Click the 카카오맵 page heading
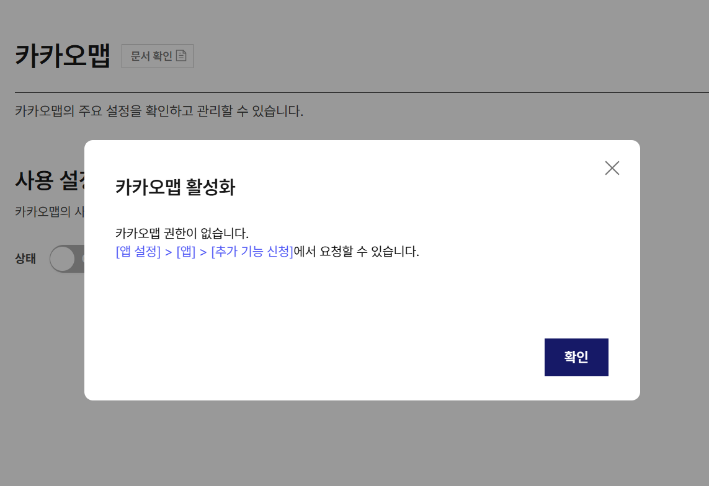Image resolution: width=709 pixels, height=486 pixels. pyautogui.click(x=63, y=56)
